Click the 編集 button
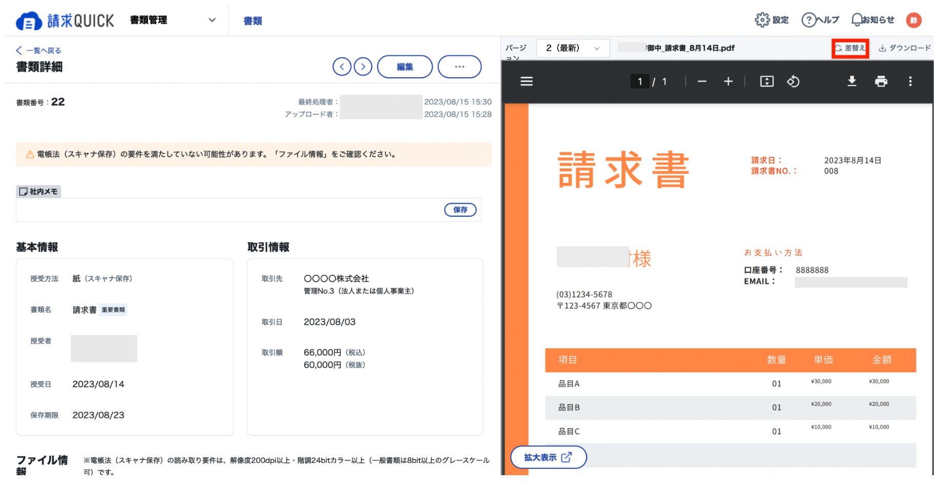The width and height of the screenshot is (937, 491). (x=405, y=66)
